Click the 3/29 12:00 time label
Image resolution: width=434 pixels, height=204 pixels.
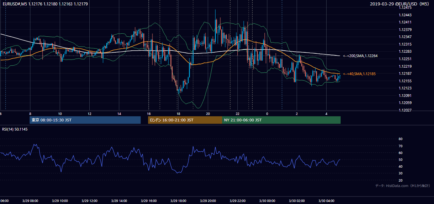point(89,201)
